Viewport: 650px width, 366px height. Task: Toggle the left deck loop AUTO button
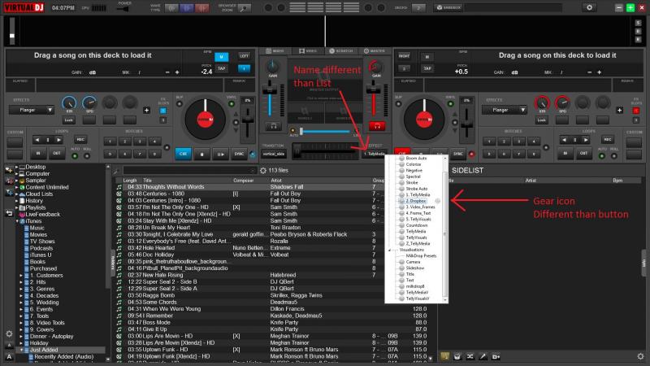coord(75,156)
